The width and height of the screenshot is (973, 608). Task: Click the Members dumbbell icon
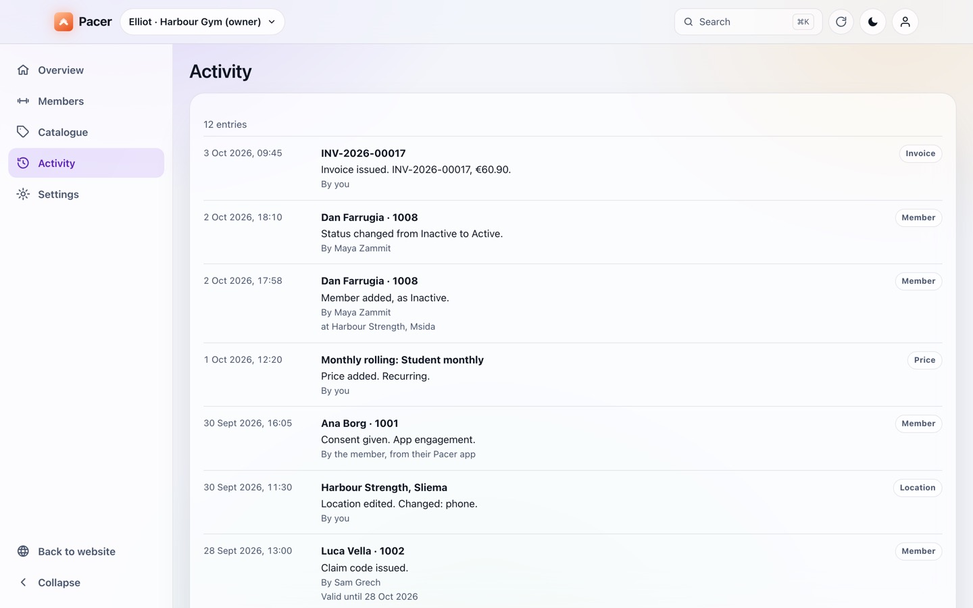point(23,101)
